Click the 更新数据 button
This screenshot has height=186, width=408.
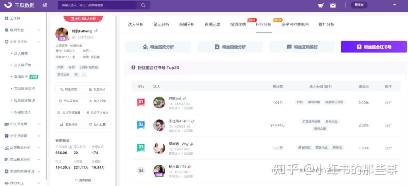pyautogui.click(x=83, y=180)
